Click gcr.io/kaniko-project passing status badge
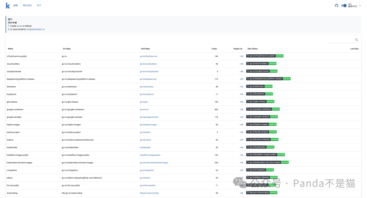Screen dimensions: 367x198 point(261,132)
